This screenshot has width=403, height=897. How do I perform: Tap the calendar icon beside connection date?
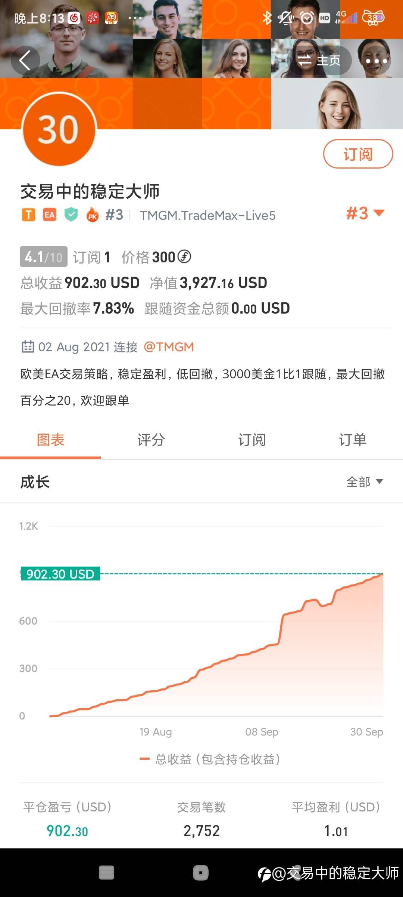(28, 347)
